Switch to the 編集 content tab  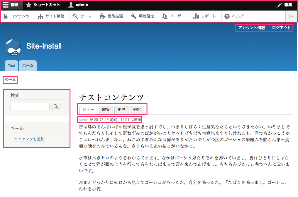tap(106, 110)
